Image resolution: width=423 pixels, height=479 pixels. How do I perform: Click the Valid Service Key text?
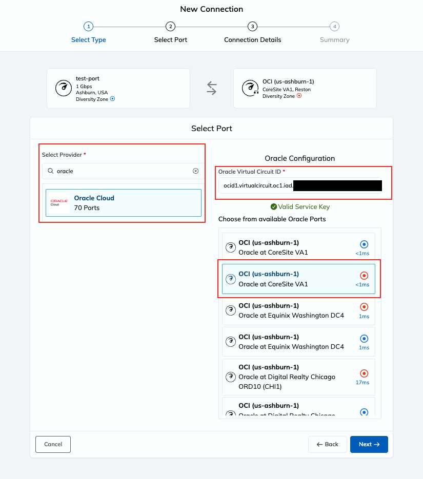point(304,207)
